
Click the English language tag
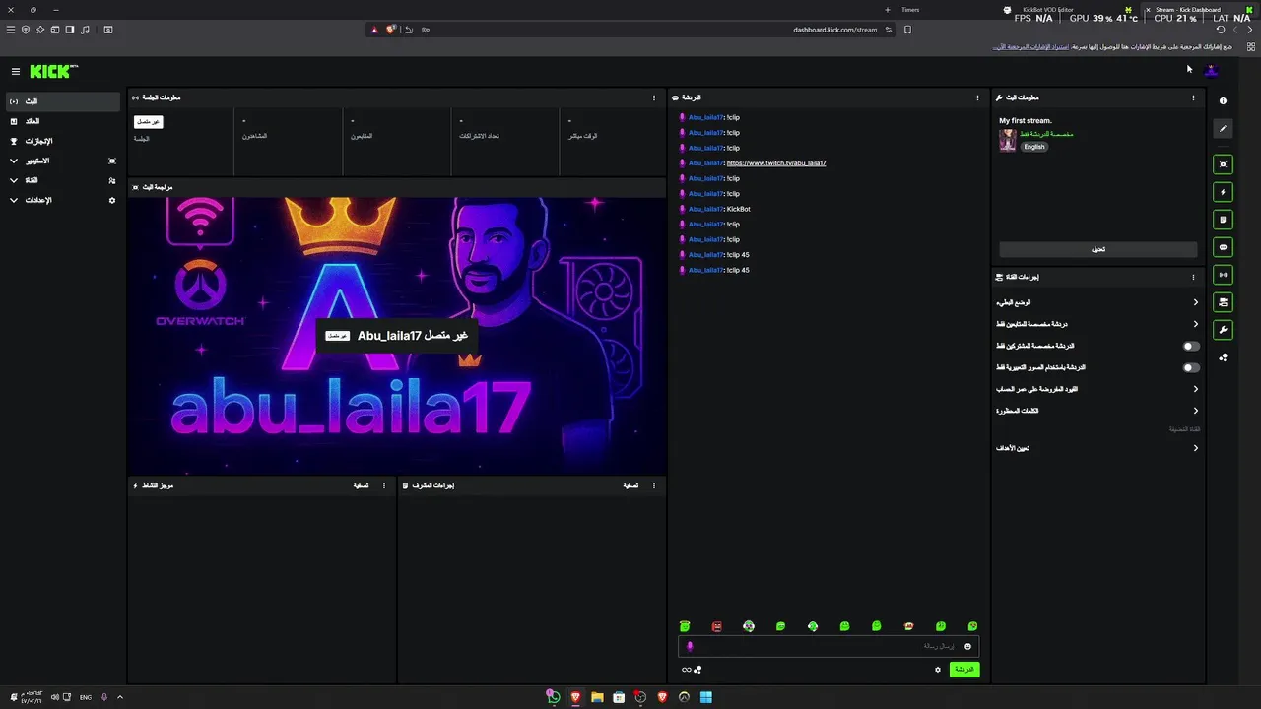[x=1033, y=147]
